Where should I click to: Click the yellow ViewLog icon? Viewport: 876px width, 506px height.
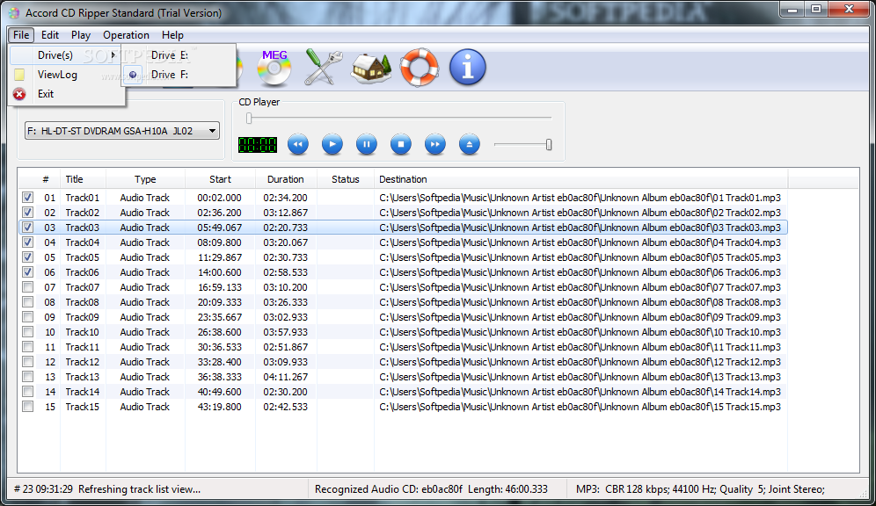click(19, 74)
